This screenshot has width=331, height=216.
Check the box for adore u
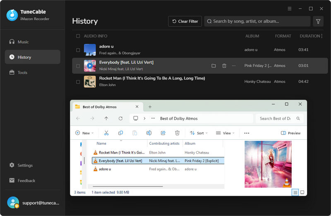pyautogui.click(x=78, y=50)
